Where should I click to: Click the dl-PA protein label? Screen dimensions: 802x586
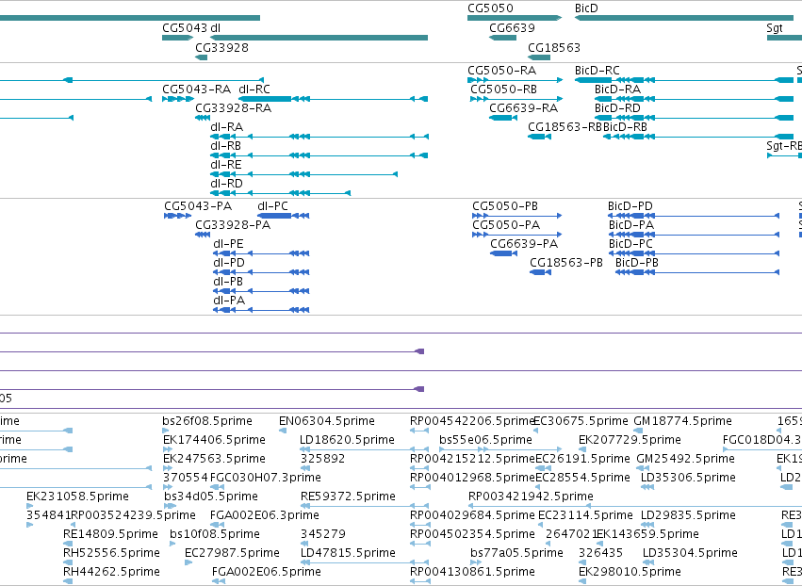point(229,301)
